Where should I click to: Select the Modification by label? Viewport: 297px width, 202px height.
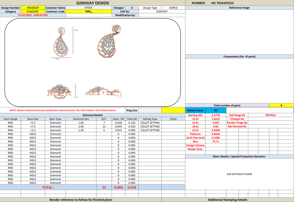125,15
